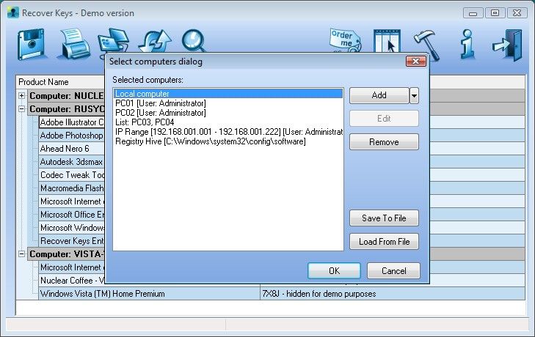Click the Order Me tag icon
Viewport: 535px width, 337px height.
[x=346, y=42]
